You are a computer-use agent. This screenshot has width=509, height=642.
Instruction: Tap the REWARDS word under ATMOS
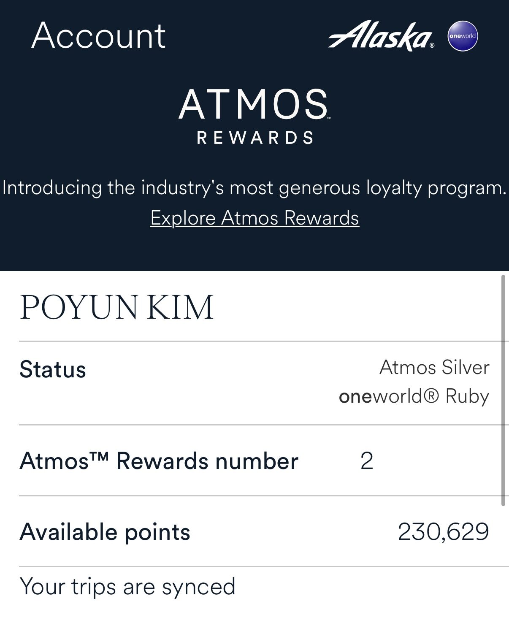255,138
